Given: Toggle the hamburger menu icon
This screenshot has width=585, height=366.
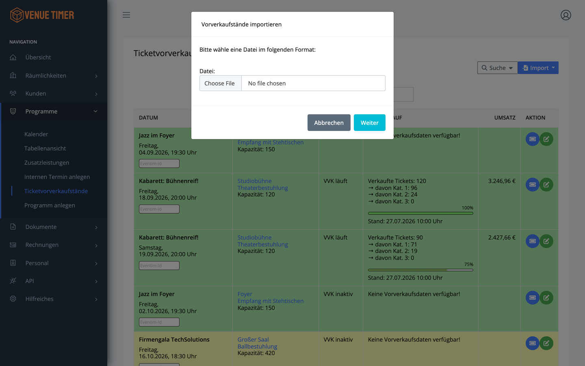Looking at the screenshot, I should 126,15.
